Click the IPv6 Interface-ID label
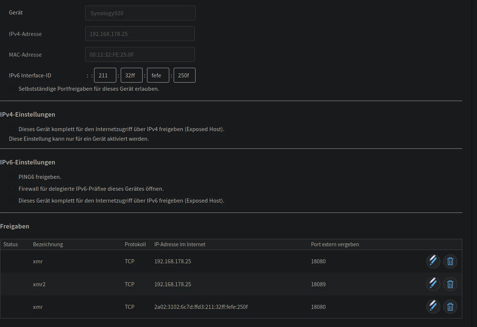The image size is (477, 327). (30, 75)
